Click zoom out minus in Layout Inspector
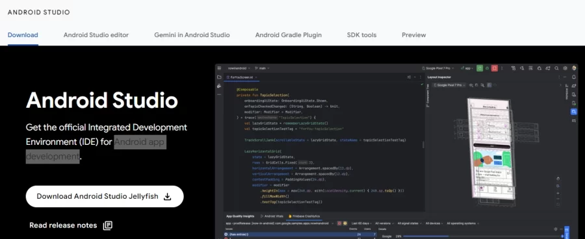This screenshot has height=239, width=585. 558,199
